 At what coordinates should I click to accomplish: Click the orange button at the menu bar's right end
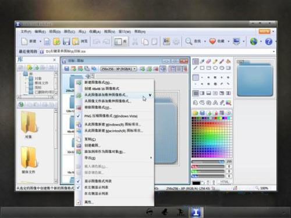265,31
